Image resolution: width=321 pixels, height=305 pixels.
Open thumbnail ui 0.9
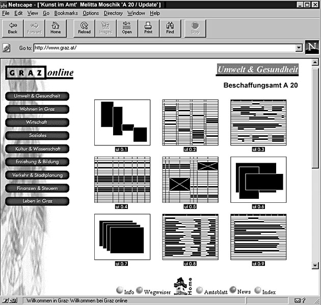[x=258, y=237]
